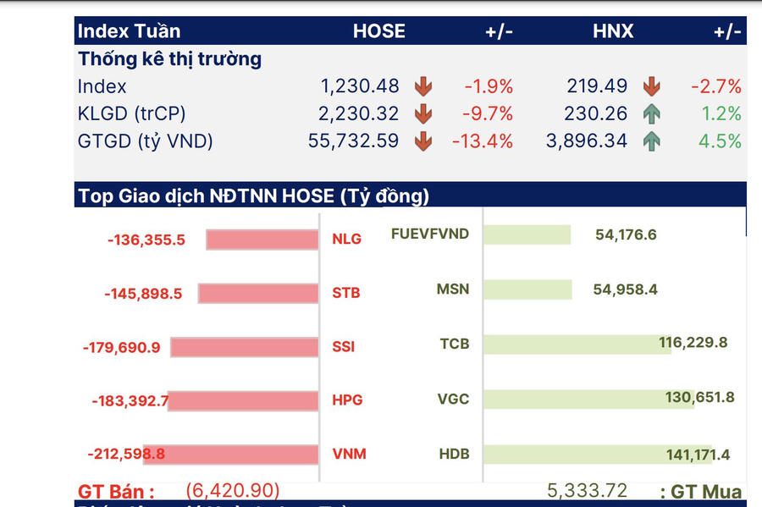
Task: Click the MSN ticker symbol
Action: pyautogui.click(x=453, y=289)
